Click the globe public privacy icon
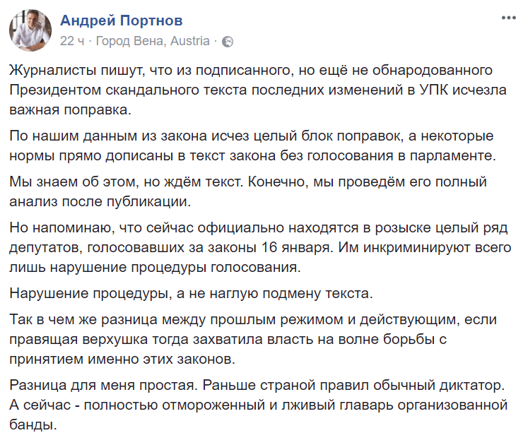The image size is (523, 445). pyautogui.click(x=228, y=42)
